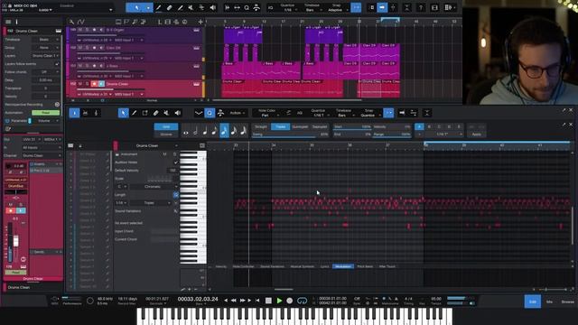Toggle record arm on Drums Clean track
This screenshot has width=578, height=325.
click(94, 84)
